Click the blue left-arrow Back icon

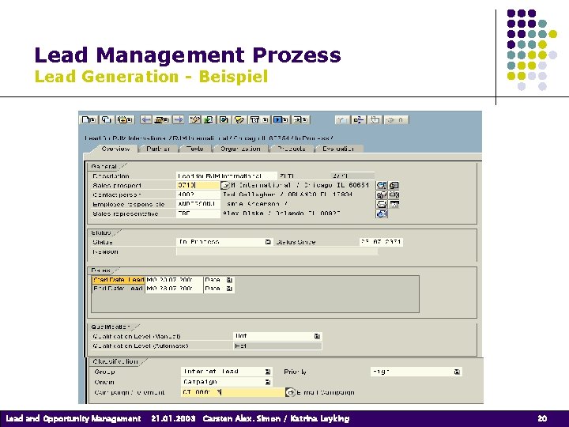click(146, 120)
